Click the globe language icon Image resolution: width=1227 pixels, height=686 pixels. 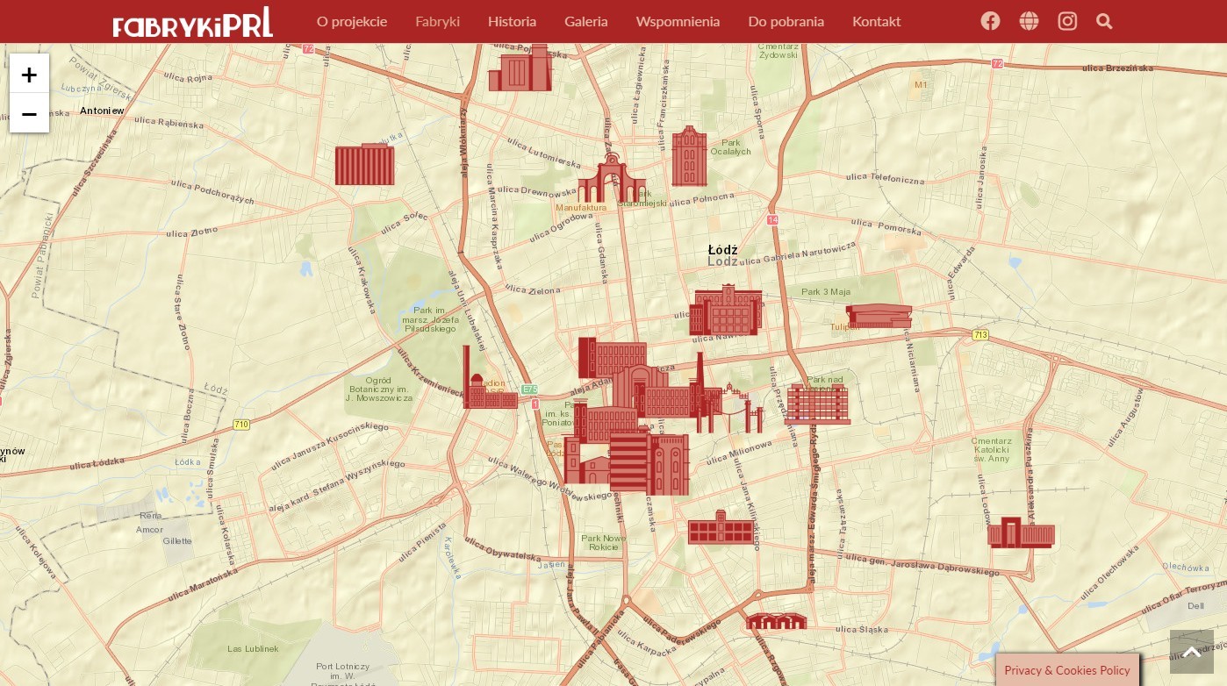click(x=1029, y=21)
